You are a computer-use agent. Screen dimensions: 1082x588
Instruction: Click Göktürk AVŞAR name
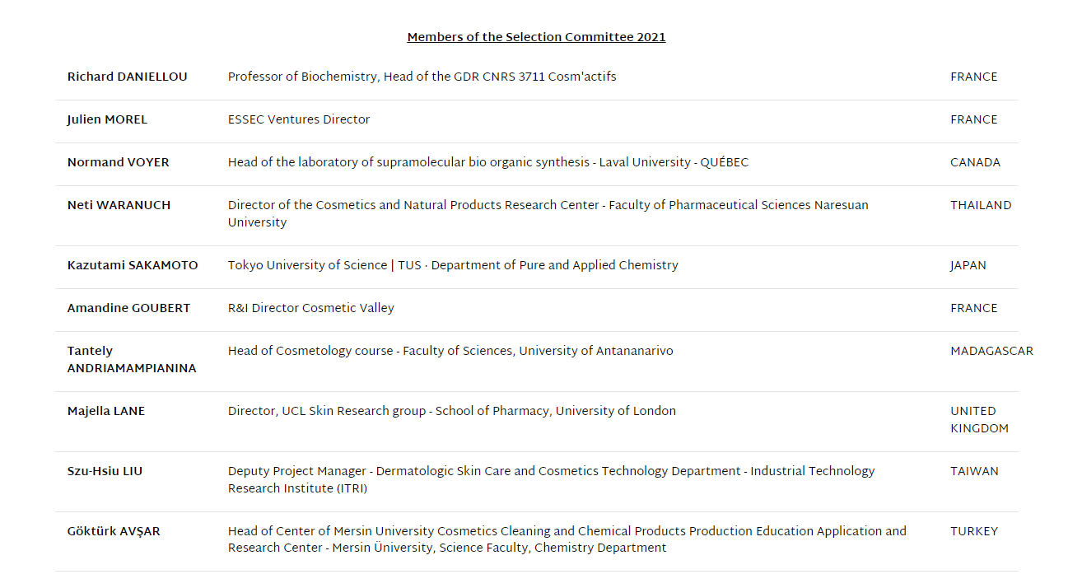pos(114,531)
